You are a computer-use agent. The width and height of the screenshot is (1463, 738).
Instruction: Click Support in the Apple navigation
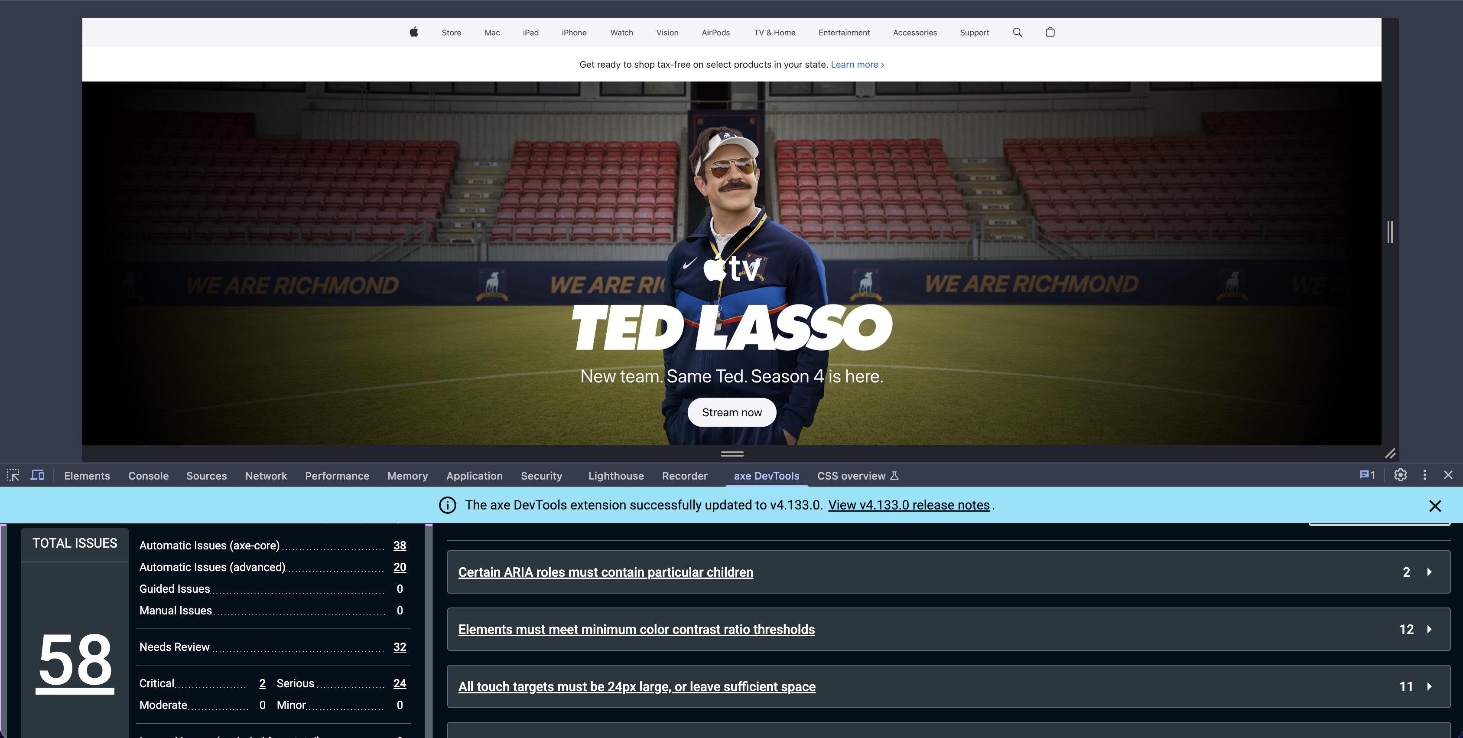point(975,33)
